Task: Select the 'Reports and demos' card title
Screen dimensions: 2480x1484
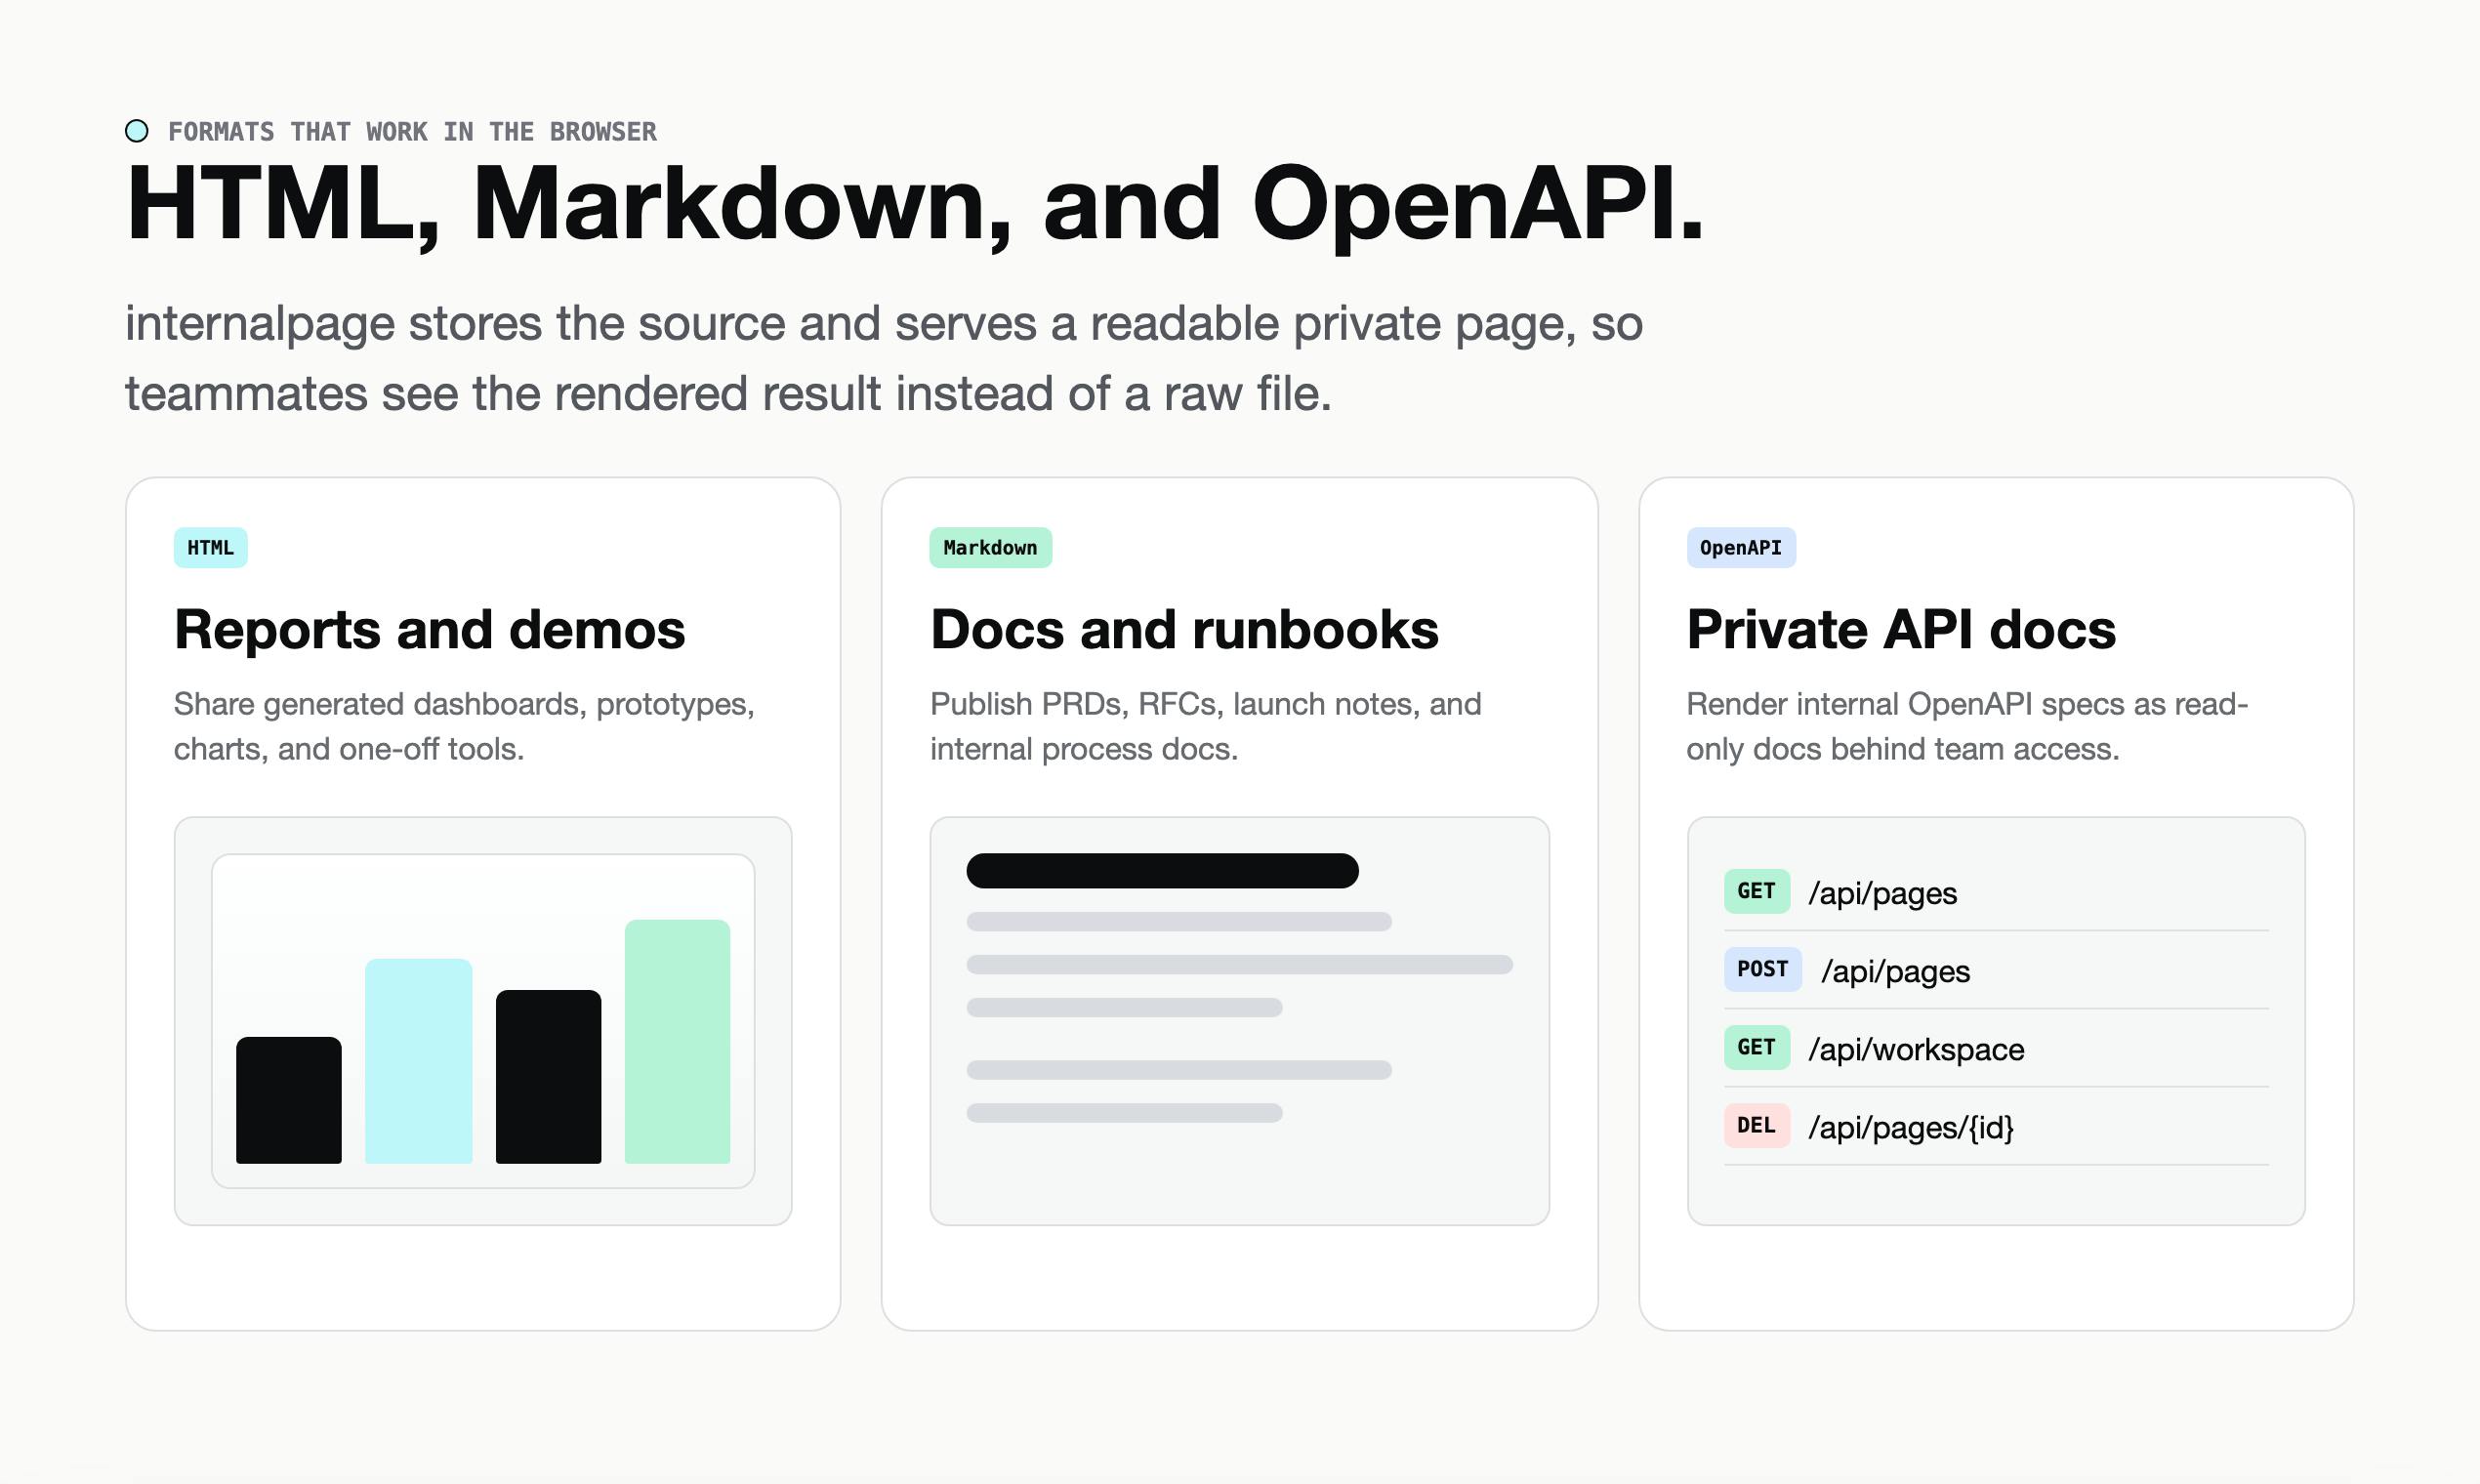Action: [x=430, y=630]
